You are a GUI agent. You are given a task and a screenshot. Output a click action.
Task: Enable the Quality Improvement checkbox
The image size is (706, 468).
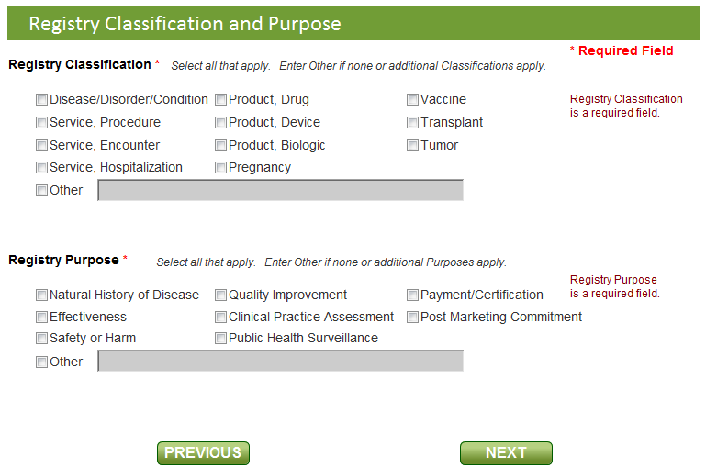coord(220,295)
